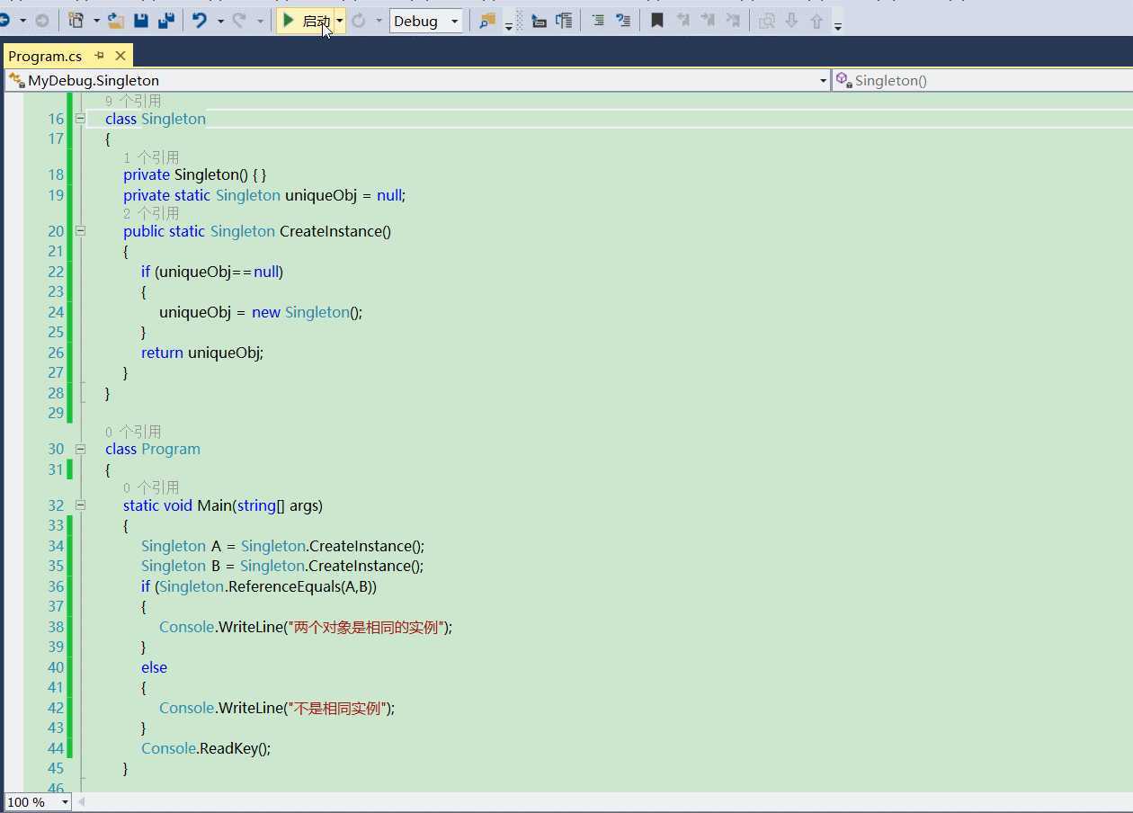Click the 启动 start debugging button
Screen dimensions: 1133x813
coord(306,21)
